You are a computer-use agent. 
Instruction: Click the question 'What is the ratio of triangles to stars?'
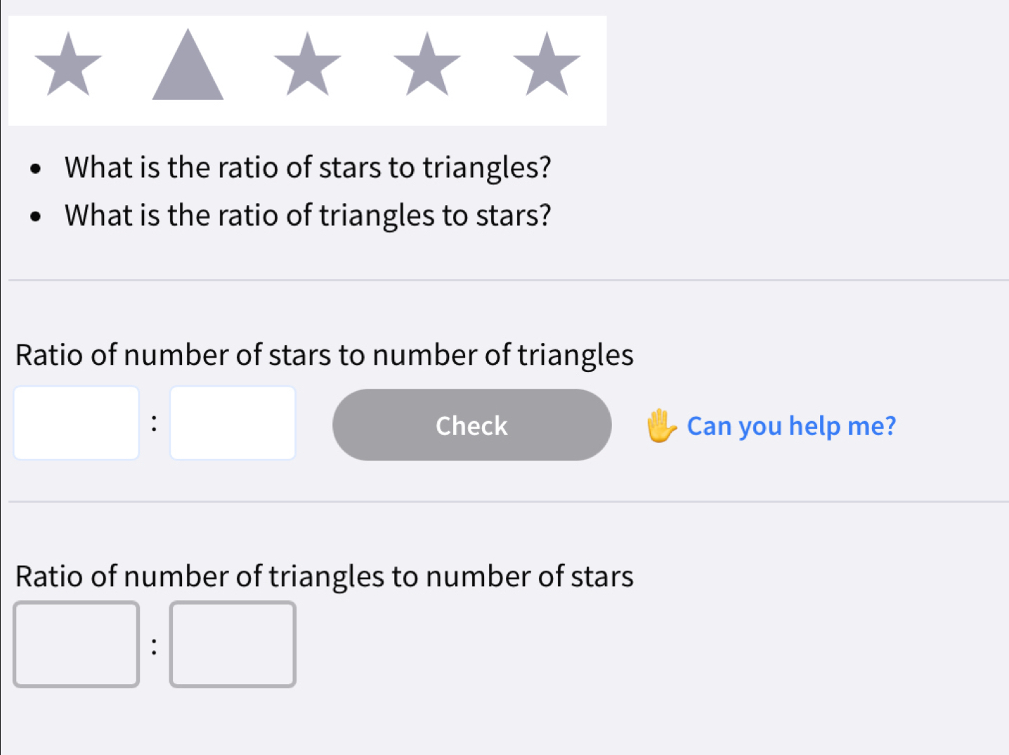click(x=308, y=216)
